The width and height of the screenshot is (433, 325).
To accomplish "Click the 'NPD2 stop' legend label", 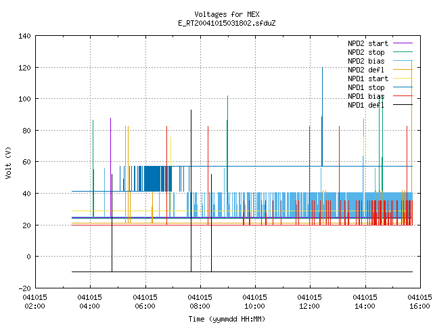I will point(366,52).
